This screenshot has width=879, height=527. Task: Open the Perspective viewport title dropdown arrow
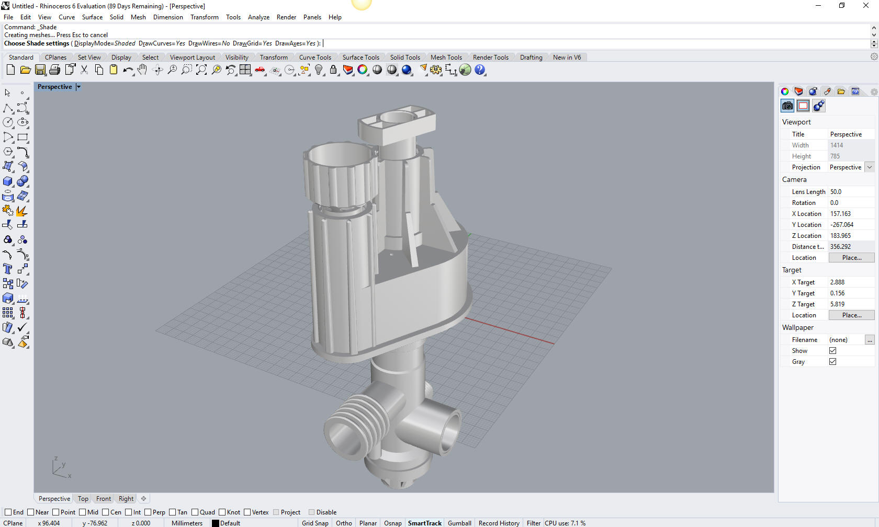[x=78, y=87]
